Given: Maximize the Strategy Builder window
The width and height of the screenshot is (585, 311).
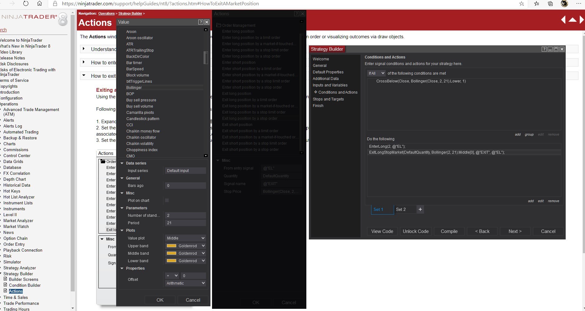Looking at the screenshot, I should point(556,49).
